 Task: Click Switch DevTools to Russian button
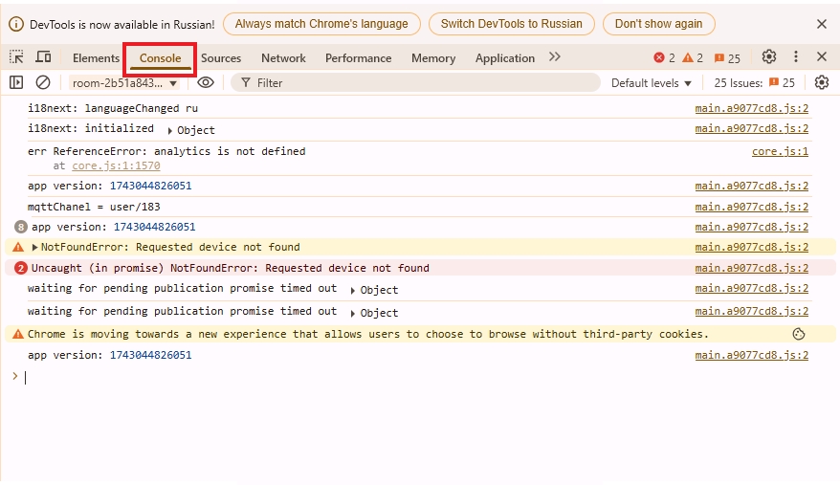pyautogui.click(x=511, y=24)
